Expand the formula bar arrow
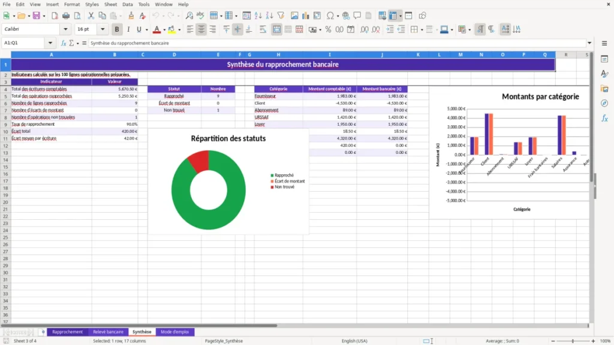 (589, 43)
